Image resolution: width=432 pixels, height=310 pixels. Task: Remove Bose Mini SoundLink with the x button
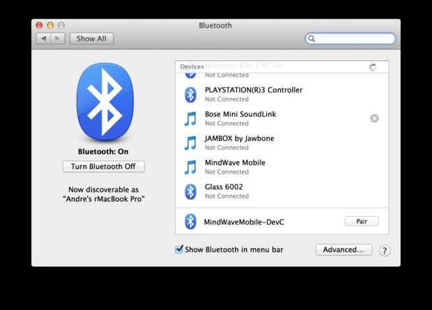point(374,118)
